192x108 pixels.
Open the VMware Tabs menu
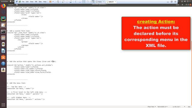[40, 2]
